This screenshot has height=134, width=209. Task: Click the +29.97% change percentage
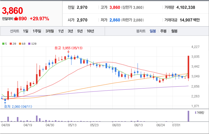coord(39,19)
